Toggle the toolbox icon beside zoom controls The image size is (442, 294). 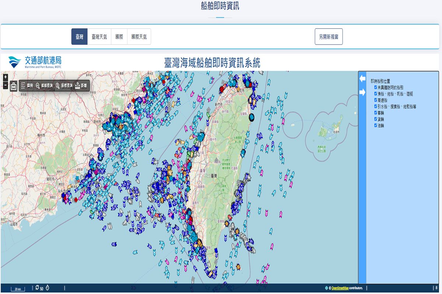tap(14, 86)
